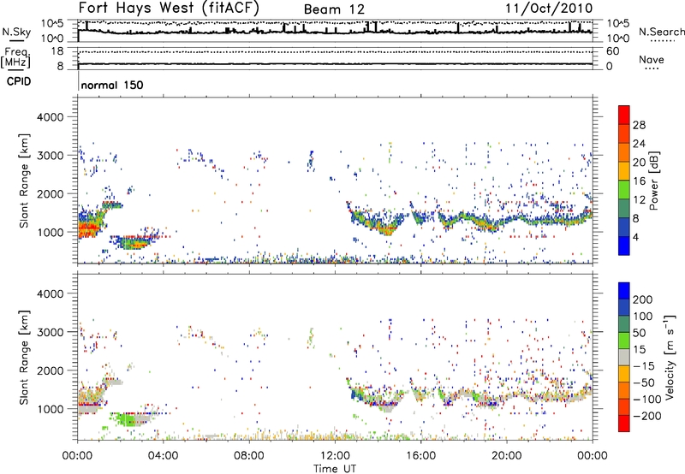Click the solid line sample under N.Sky
685x474 pixels.
[16, 40]
